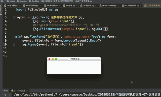The height and width of the screenshot is (97, 161).
Task: Click the root folder breadcrumb
Action: [x=3, y=1]
